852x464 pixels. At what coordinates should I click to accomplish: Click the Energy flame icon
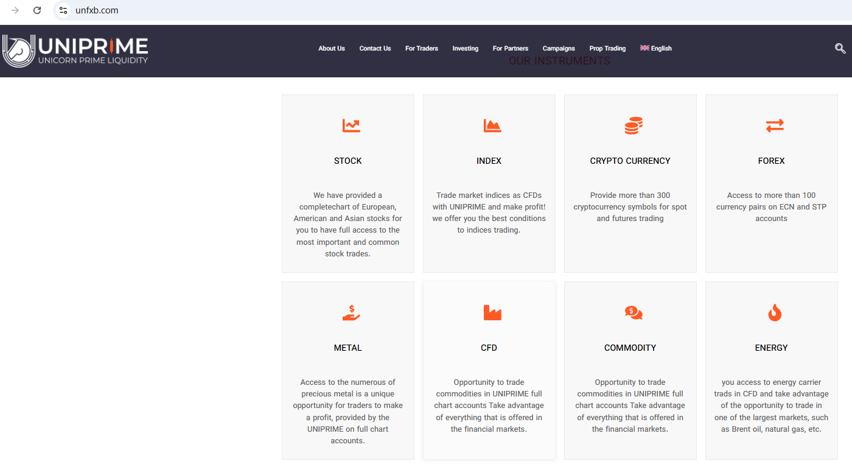pyautogui.click(x=774, y=312)
